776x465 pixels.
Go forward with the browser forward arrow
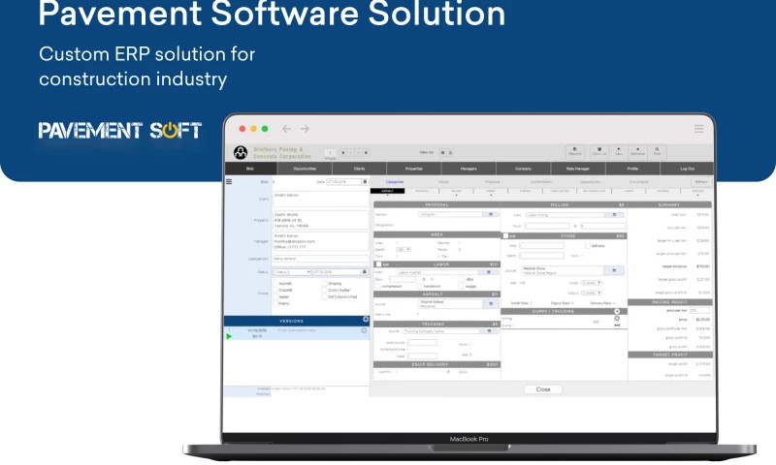pyautogui.click(x=305, y=129)
